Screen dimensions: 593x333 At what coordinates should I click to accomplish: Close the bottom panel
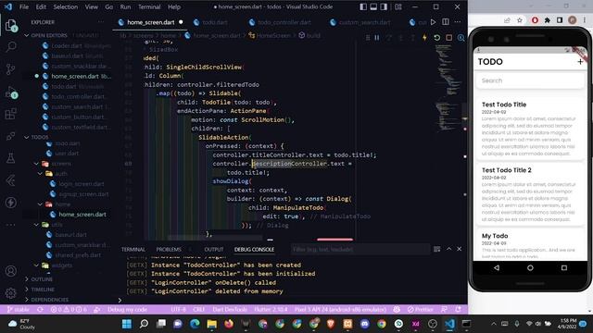460,249
